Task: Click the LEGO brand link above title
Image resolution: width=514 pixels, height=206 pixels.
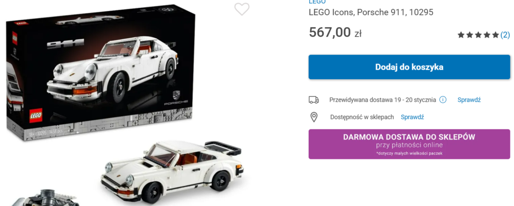Action: 317,2
